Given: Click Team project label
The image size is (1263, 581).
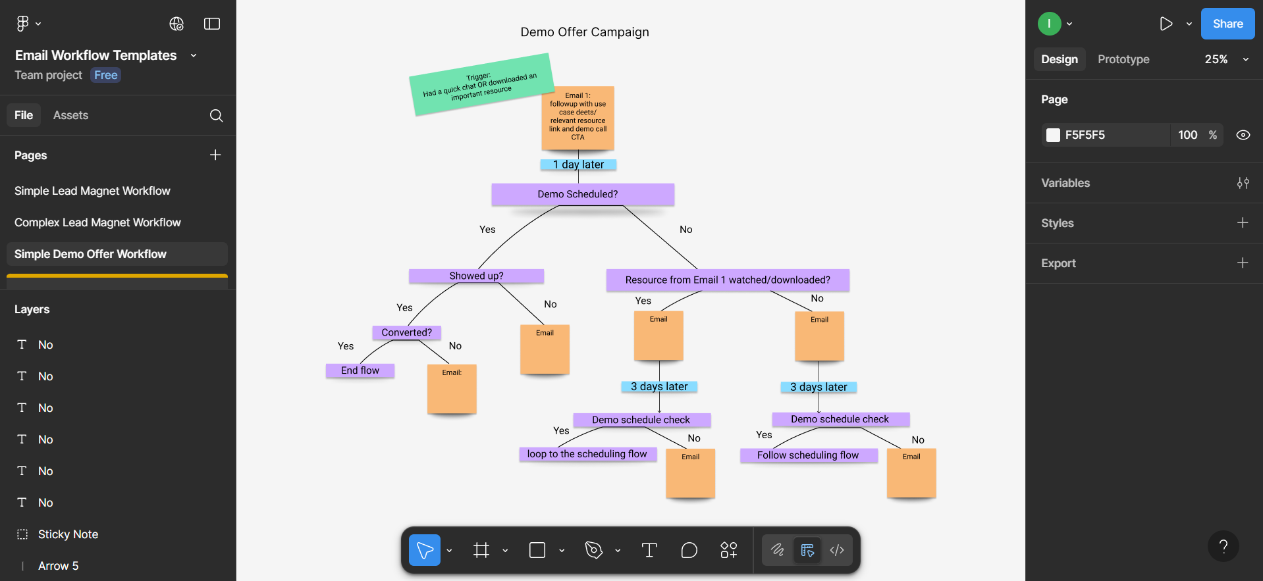Looking at the screenshot, I should pyautogui.click(x=48, y=75).
